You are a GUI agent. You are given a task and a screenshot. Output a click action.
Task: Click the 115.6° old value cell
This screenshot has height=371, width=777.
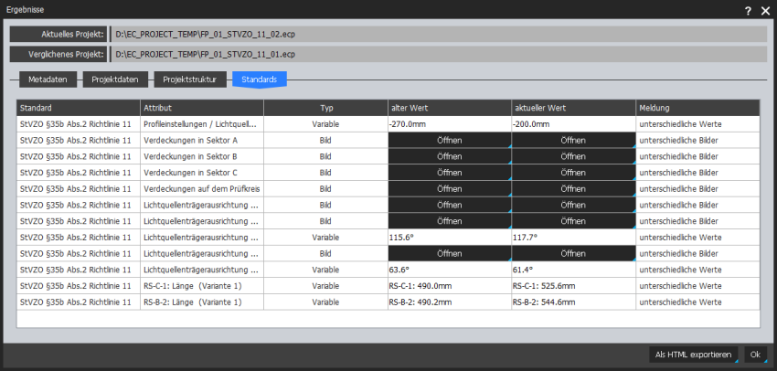[x=450, y=238]
